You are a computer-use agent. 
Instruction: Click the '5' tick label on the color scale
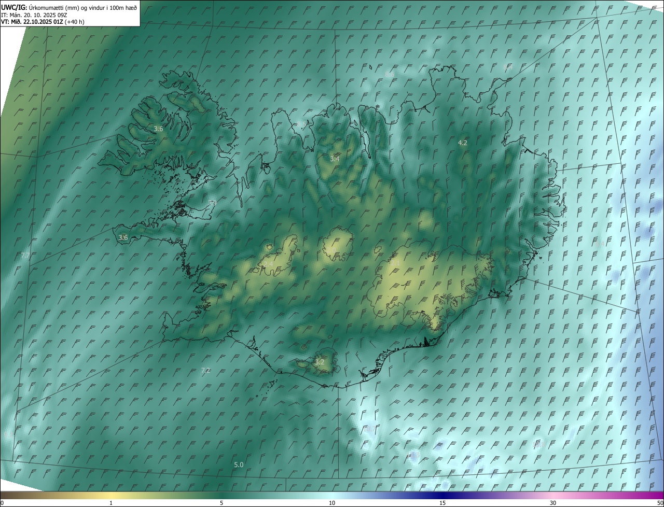[222, 503]
